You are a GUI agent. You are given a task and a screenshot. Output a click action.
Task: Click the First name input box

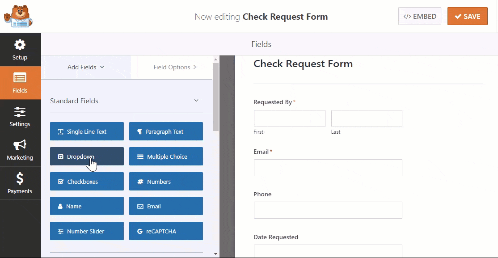(289, 118)
